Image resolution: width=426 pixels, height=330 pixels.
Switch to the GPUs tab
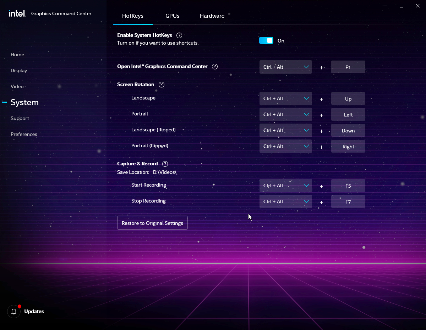pos(173,16)
